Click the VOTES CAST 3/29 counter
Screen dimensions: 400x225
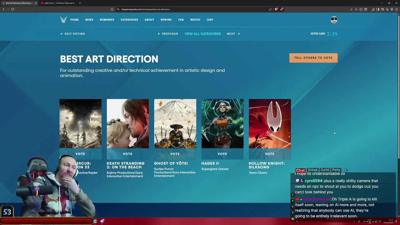(324, 34)
